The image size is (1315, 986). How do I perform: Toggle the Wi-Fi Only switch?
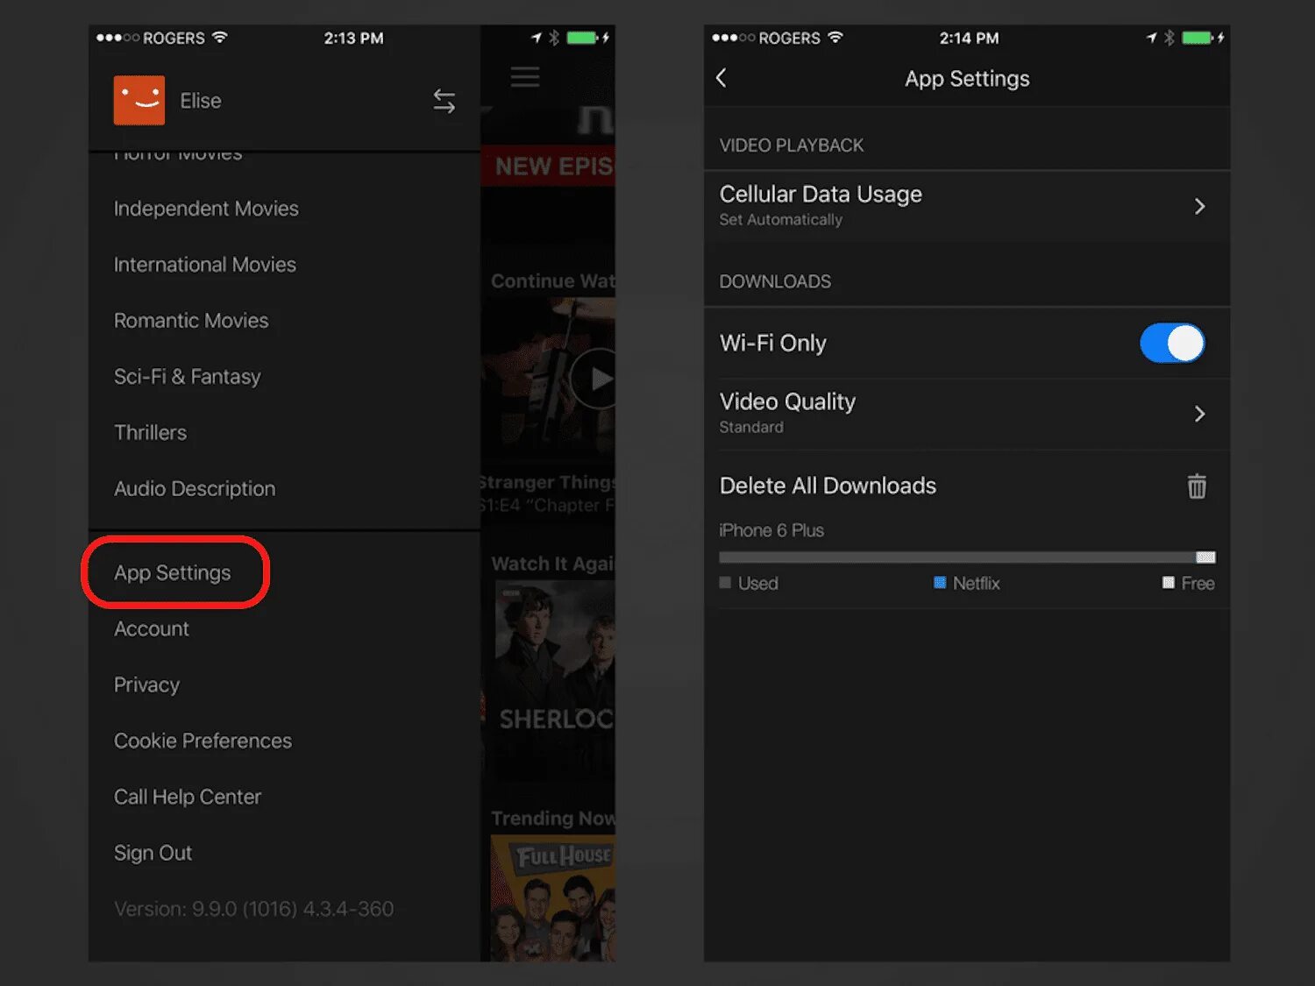point(1172,343)
